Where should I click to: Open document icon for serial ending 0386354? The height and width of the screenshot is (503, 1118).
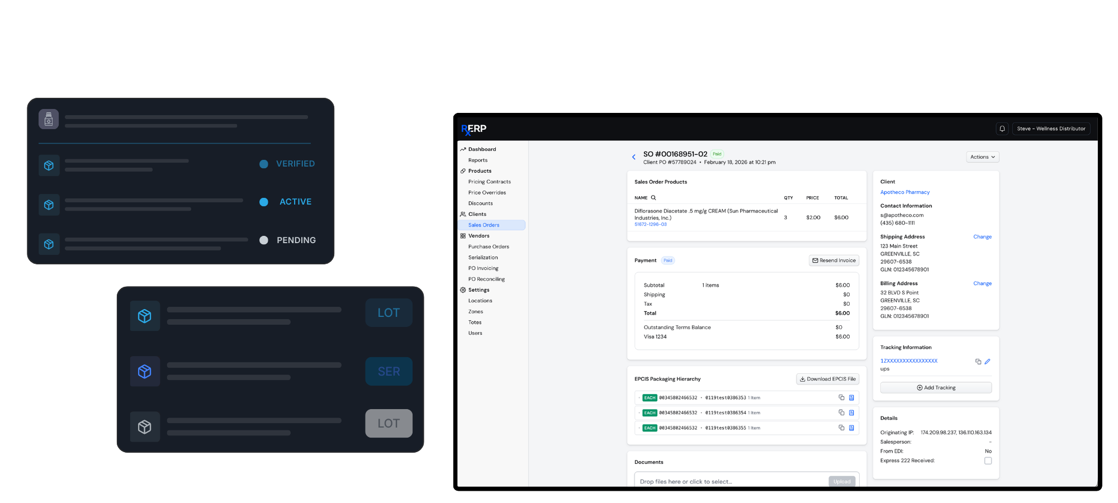pos(851,413)
